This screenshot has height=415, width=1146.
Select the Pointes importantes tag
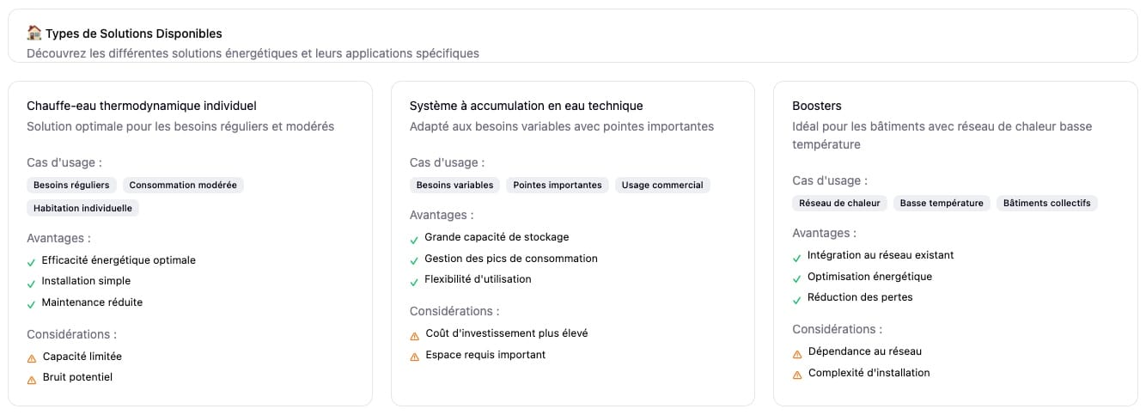pyautogui.click(x=558, y=185)
